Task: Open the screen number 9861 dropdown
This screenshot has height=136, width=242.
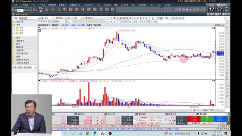Action: pos(25,11)
